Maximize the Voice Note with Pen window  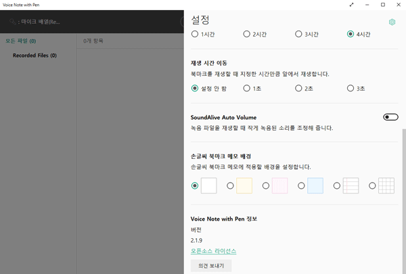point(383,5)
